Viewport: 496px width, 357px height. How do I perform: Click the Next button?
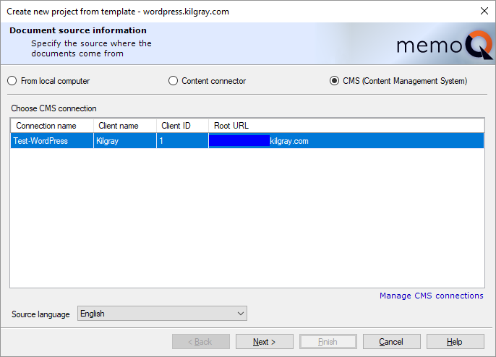point(265,342)
